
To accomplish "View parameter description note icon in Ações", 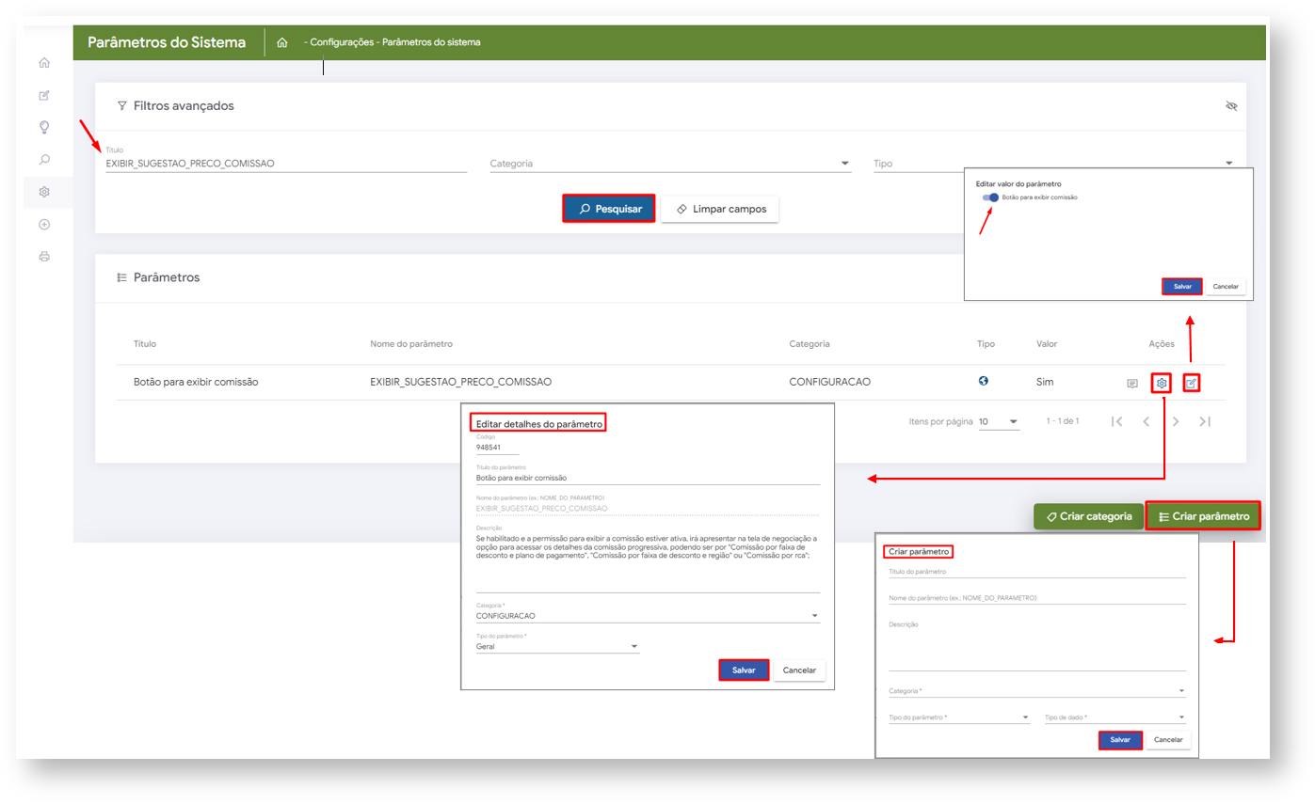I will pos(1132,384).
